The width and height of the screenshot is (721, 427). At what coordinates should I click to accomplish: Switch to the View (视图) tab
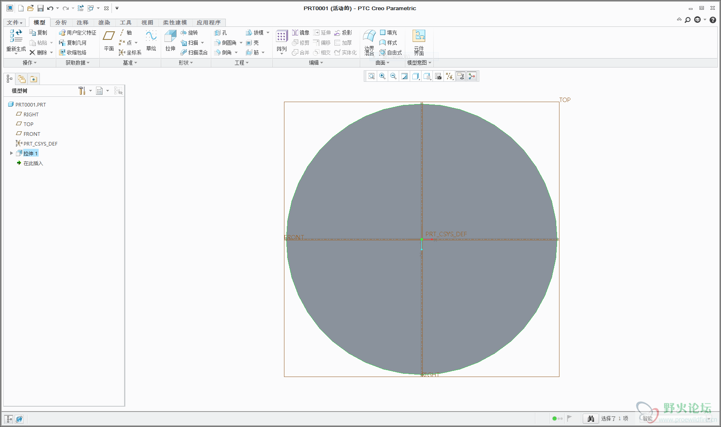coord(147,22)
